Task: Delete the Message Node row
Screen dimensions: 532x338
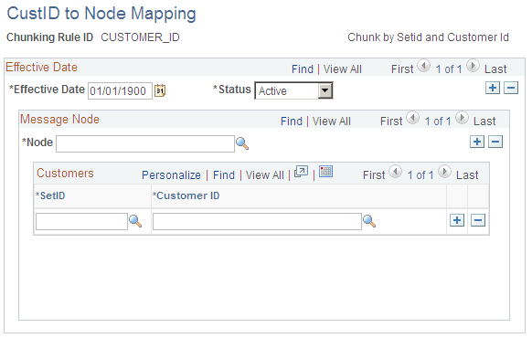Action: [x=495, y=142]
